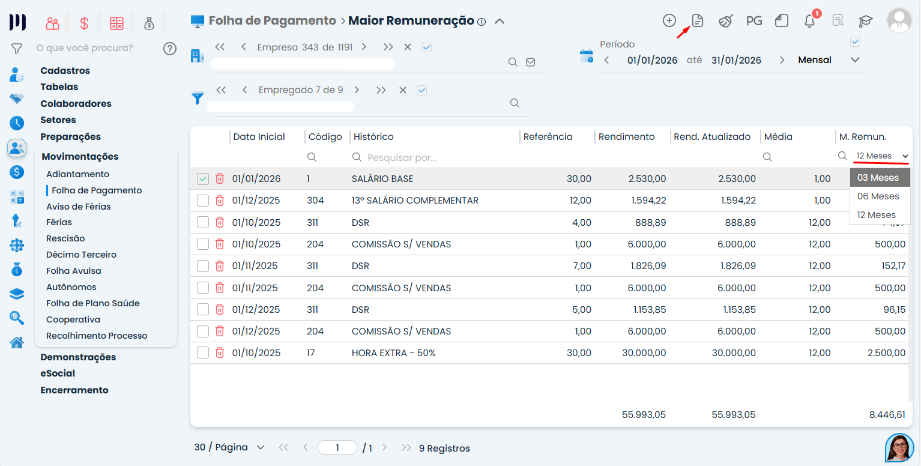921x466 pixels.
Task: Select 06 Meses from the open dropdown
Action: click(880, 196)
